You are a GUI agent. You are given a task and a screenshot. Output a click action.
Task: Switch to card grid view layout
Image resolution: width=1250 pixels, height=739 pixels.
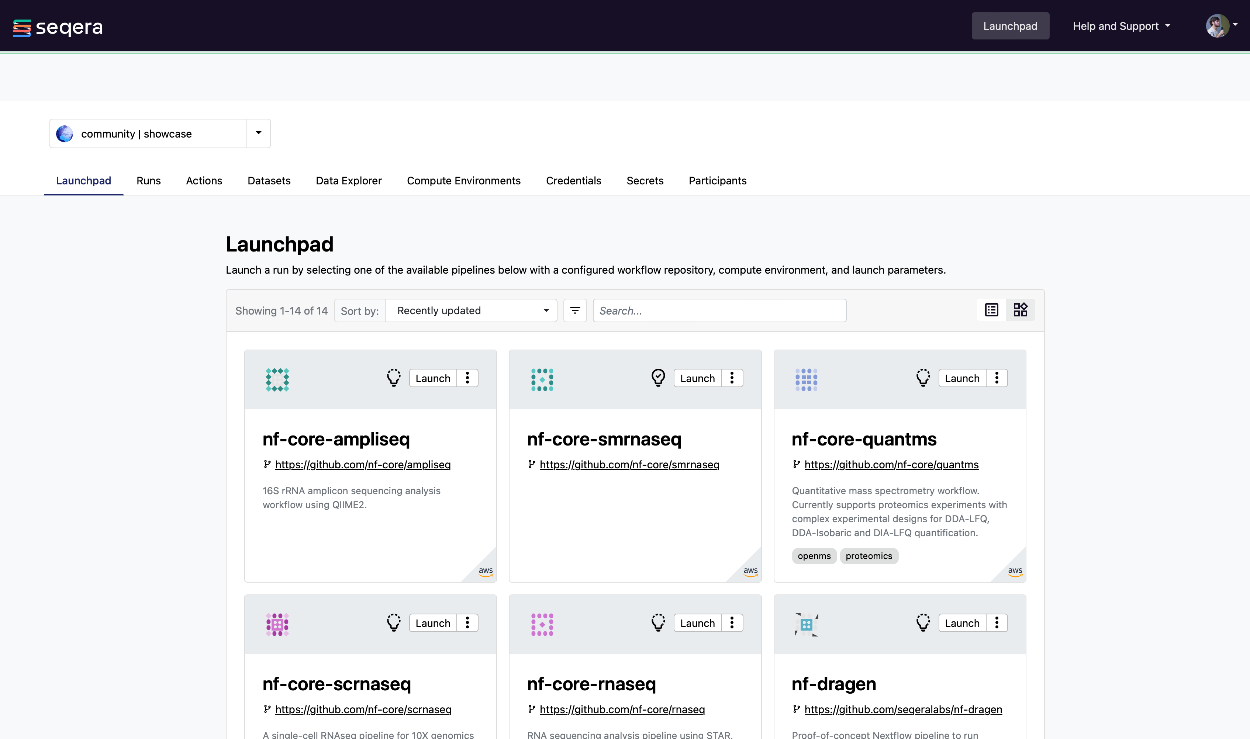(1020, 310)
